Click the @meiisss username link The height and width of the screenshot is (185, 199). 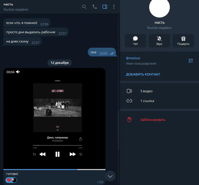133,58
